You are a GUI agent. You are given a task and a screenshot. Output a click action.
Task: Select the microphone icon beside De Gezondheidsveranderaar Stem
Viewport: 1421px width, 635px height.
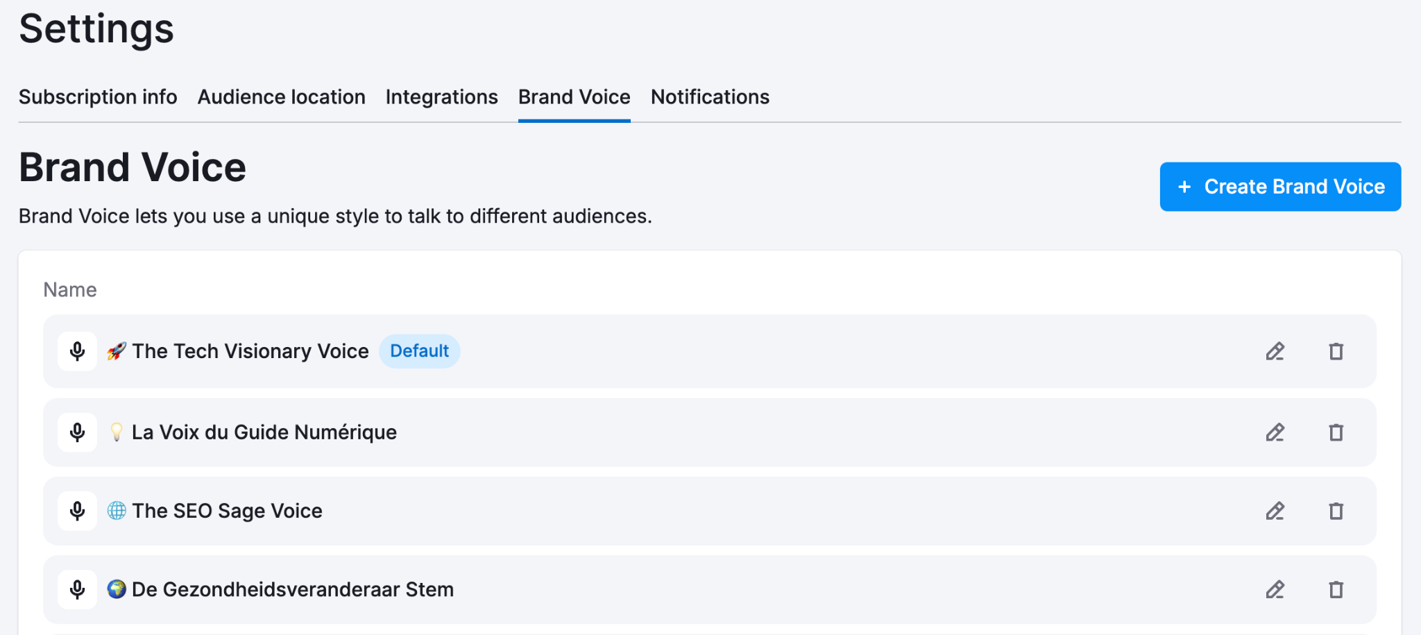tap(77, 589)
